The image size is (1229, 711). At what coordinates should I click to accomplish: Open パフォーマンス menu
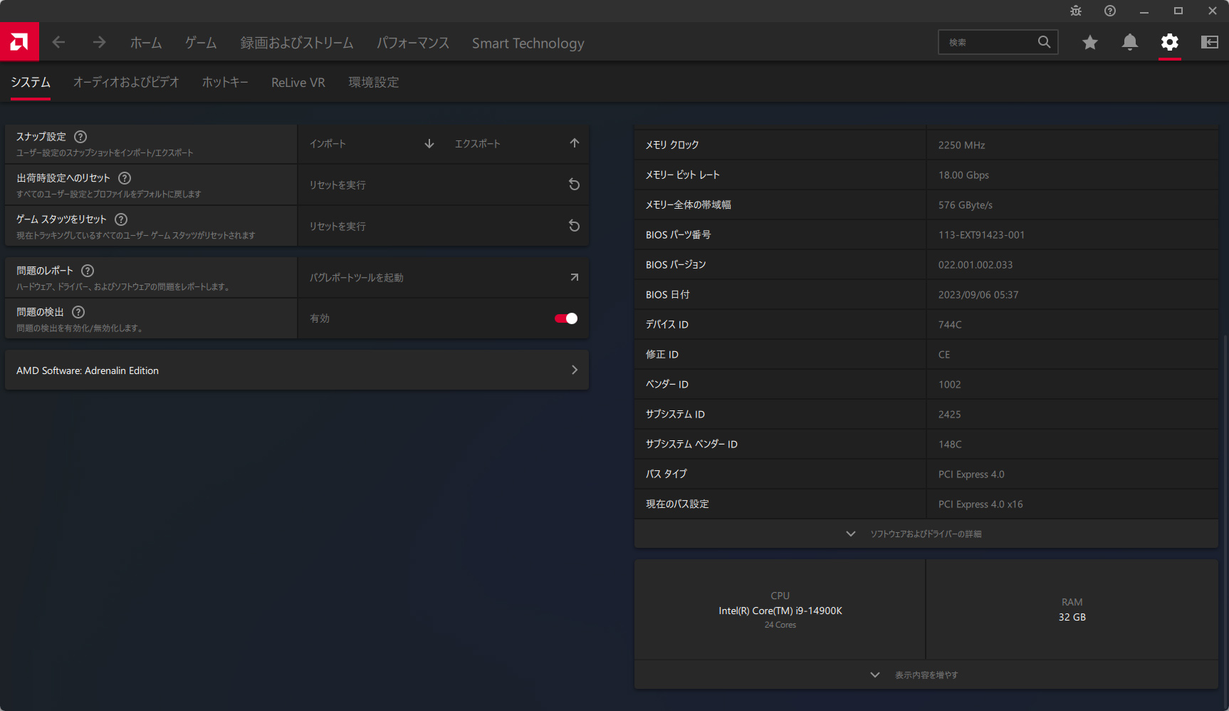coord(413,43)
